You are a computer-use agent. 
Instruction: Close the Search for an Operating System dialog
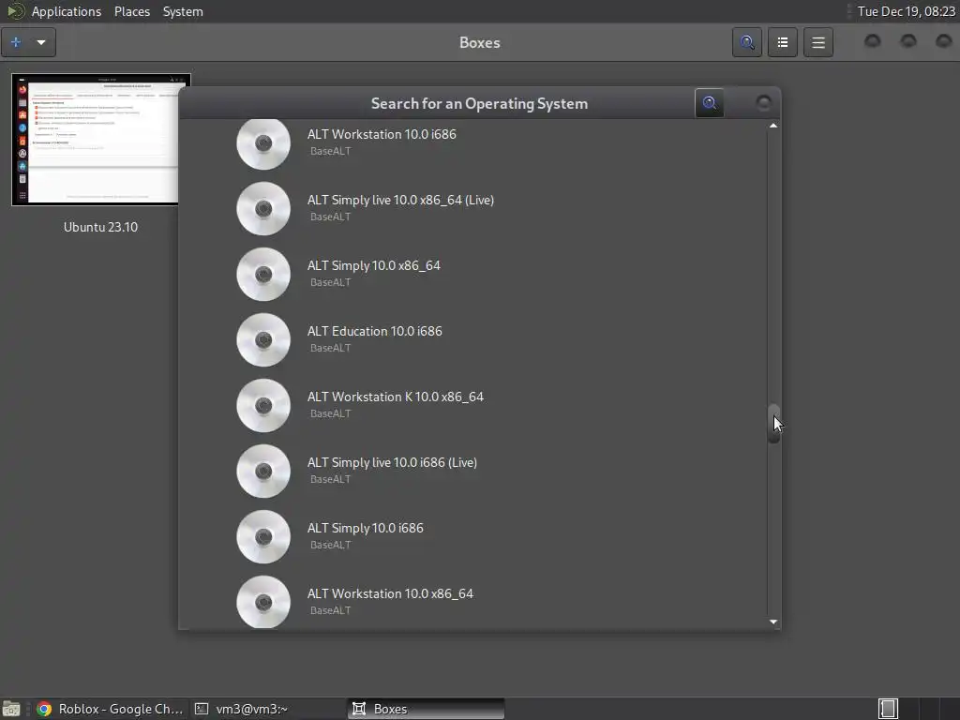tap(763, 103)
